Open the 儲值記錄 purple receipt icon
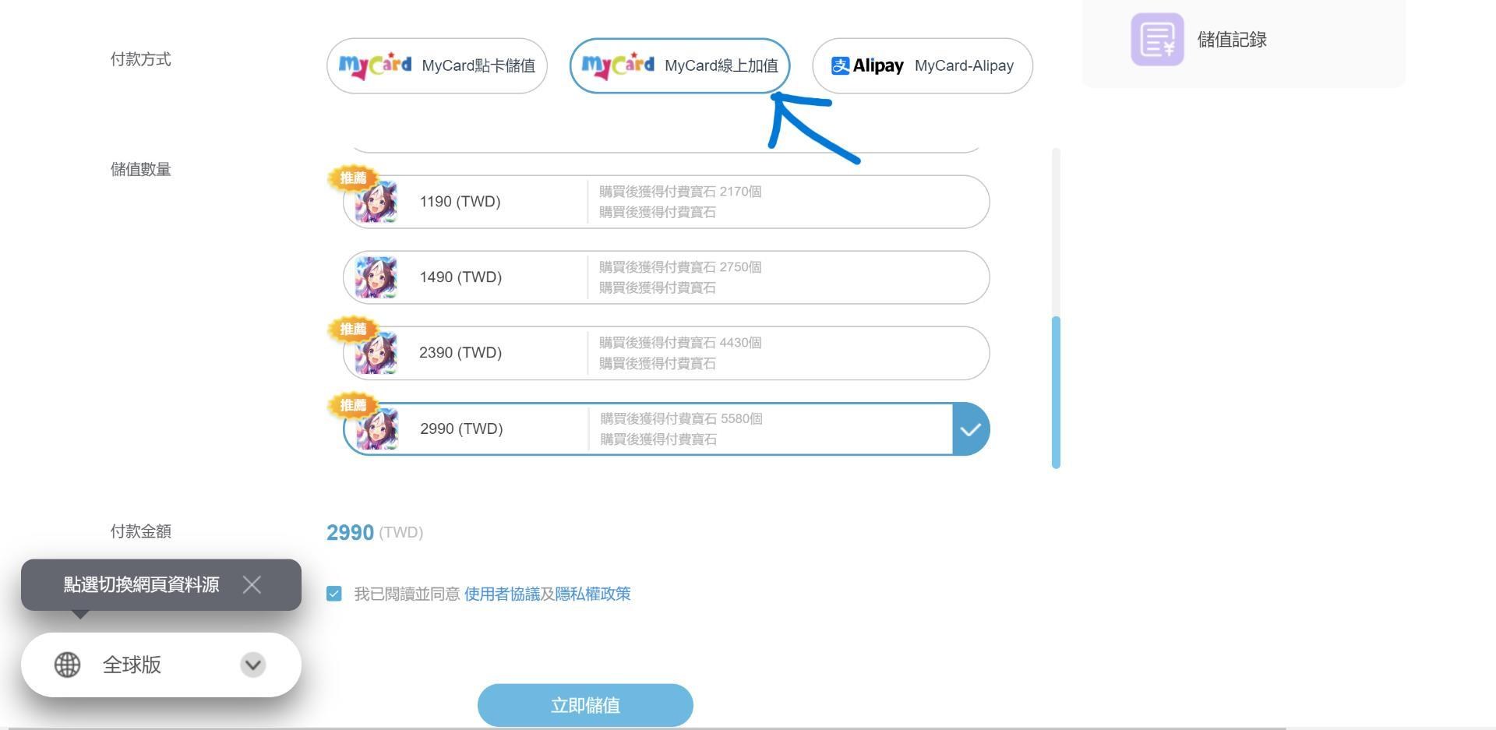 tap(1157, 40)
